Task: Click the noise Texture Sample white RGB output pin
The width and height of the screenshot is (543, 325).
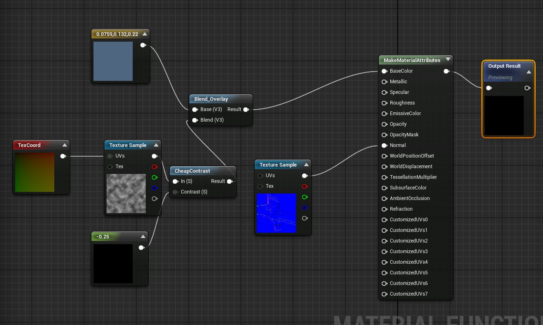Action: (154, 156)
